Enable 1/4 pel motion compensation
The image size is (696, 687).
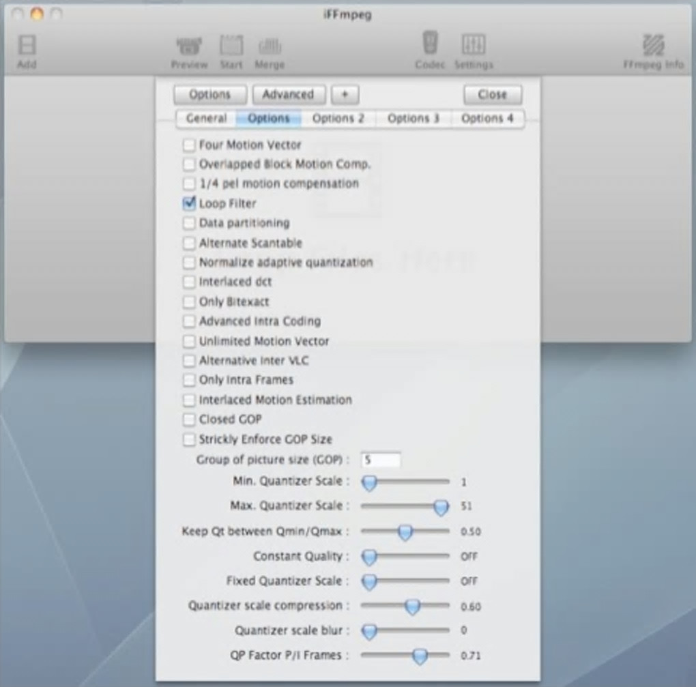pos(189,184)
